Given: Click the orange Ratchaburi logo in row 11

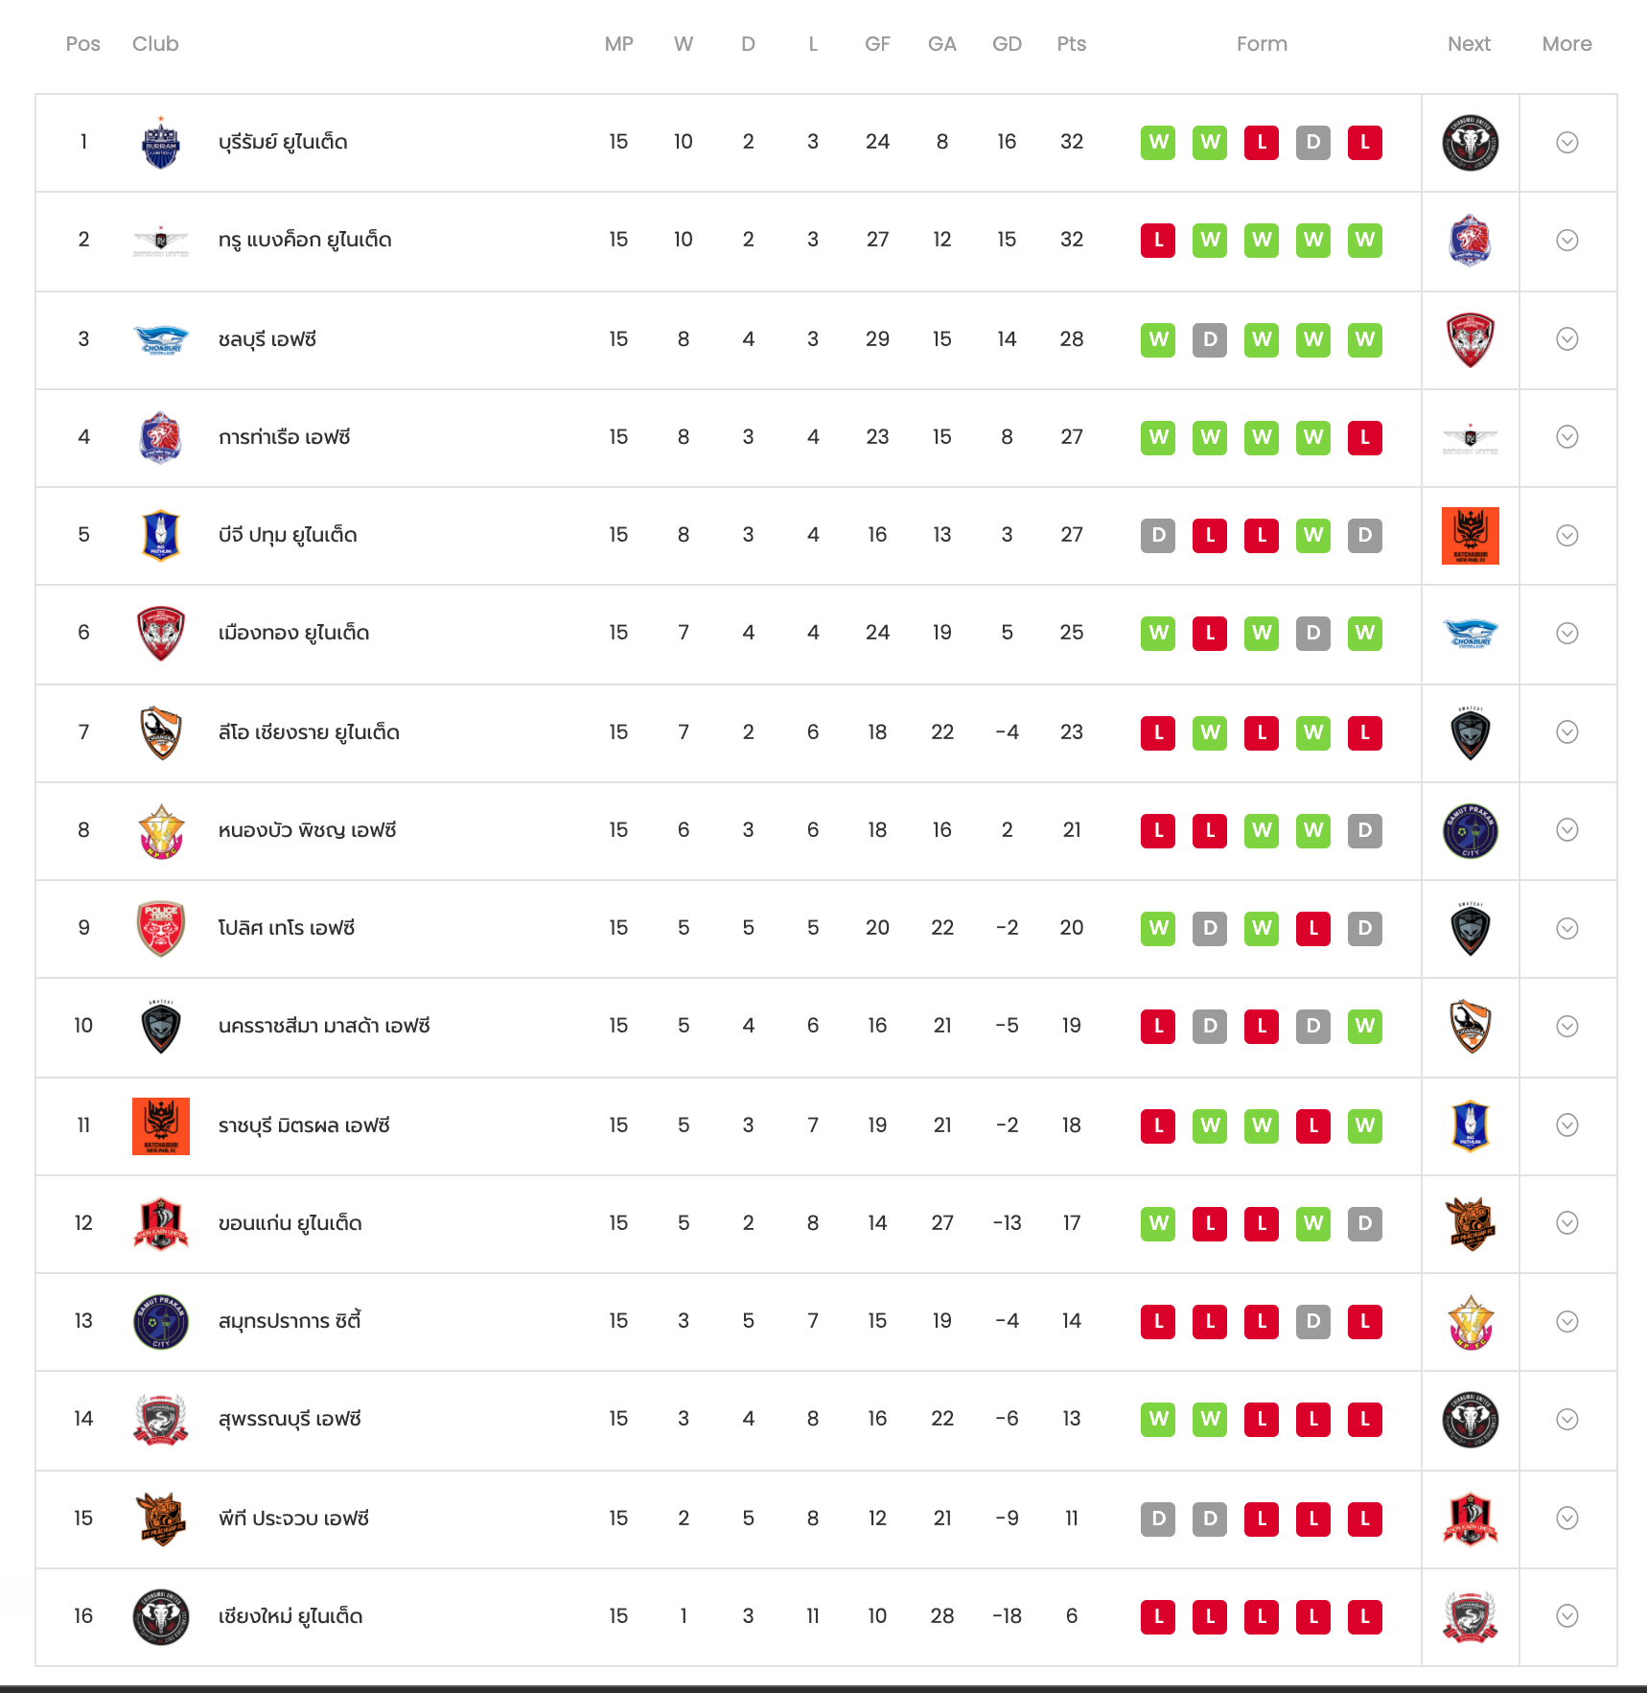Looking at the screenshot, I should (x=161, y=1125).
